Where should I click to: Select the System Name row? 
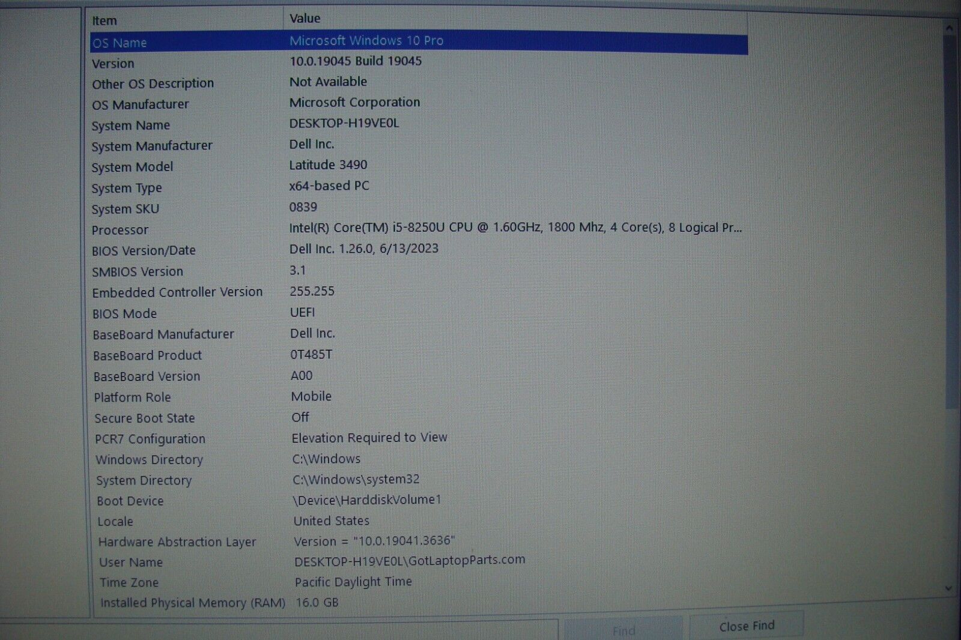419,125
